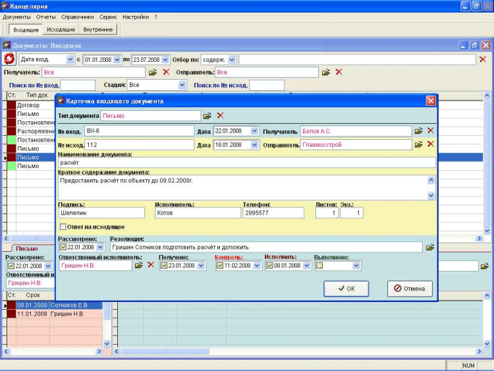
Task: Expand the Исполнить date dropdown arrow
Action: 306,266
